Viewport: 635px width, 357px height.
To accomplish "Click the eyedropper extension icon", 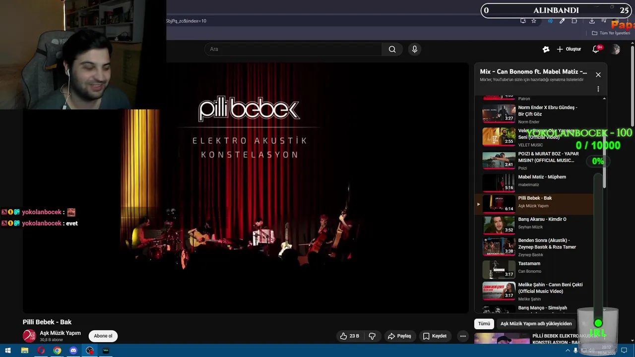I will (x=562, y=21).
